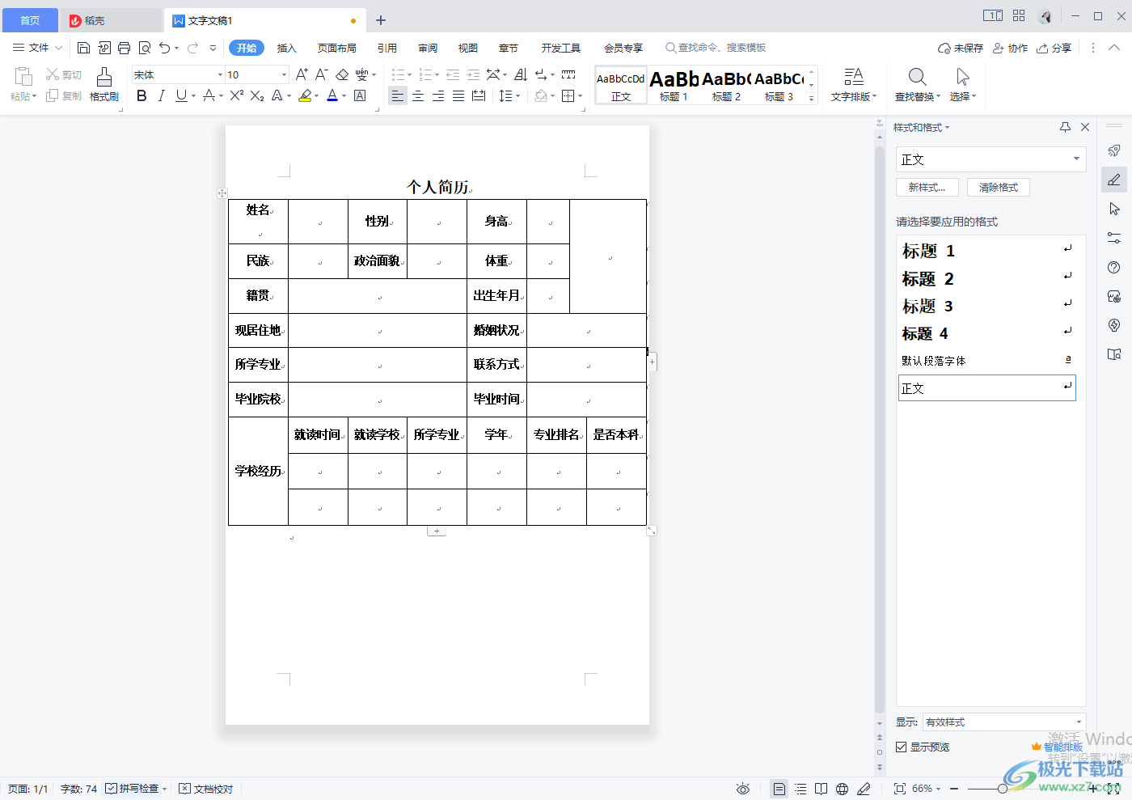Open Find and Replace (查找替换) tool
The height and width of the screenshot is (800, 1132).
click(x=917, y=84)
